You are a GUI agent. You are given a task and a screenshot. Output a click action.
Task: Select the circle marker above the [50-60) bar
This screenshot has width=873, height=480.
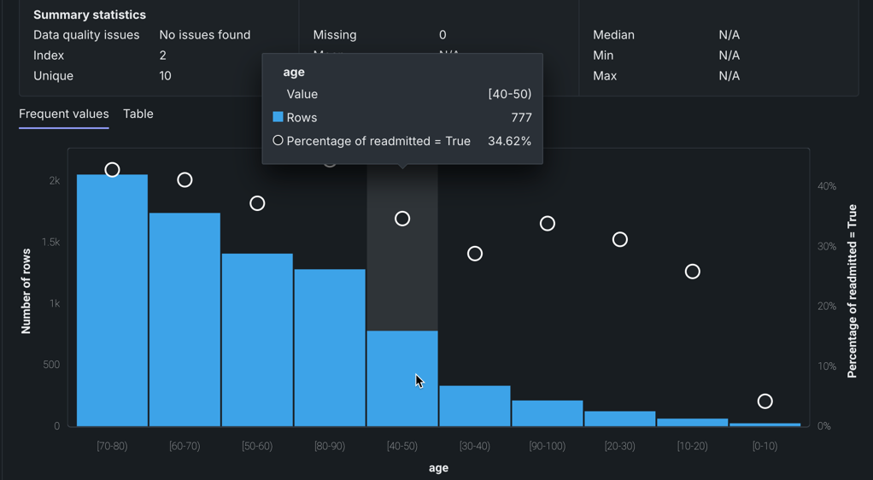coord(257,203)
